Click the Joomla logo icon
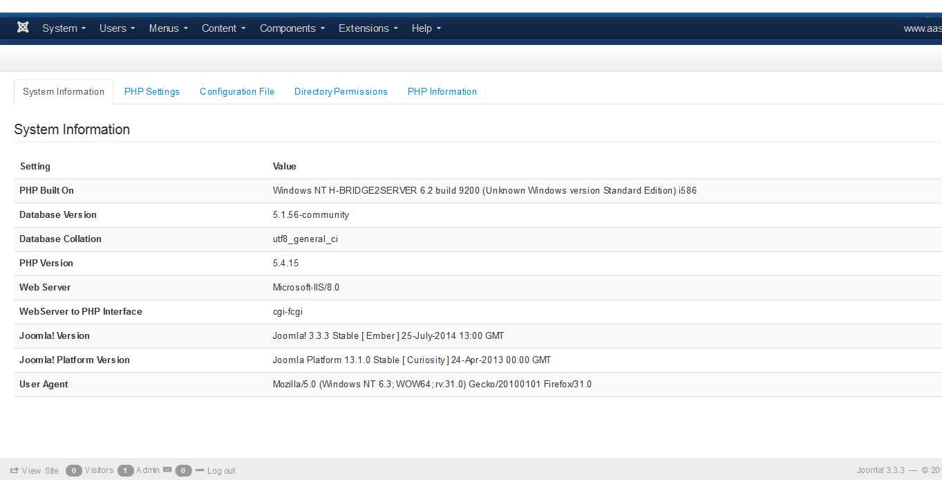942x480 pixels. coord(23,28)
